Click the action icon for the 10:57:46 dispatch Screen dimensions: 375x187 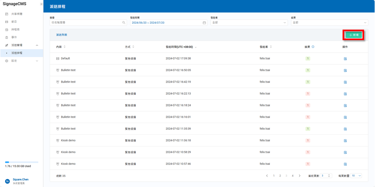(345, 164)
